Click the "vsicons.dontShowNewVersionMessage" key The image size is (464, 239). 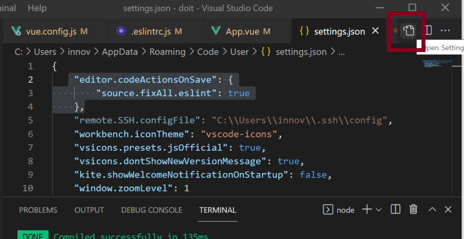[171, 161]
